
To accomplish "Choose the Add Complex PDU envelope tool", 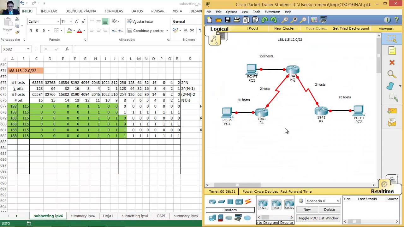I will [392, 122].
